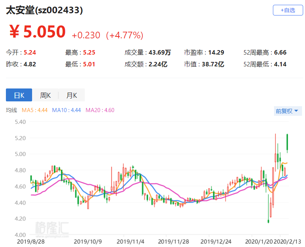Select the 日K daily chart tab
305x247 pixels.
(19, 95)
